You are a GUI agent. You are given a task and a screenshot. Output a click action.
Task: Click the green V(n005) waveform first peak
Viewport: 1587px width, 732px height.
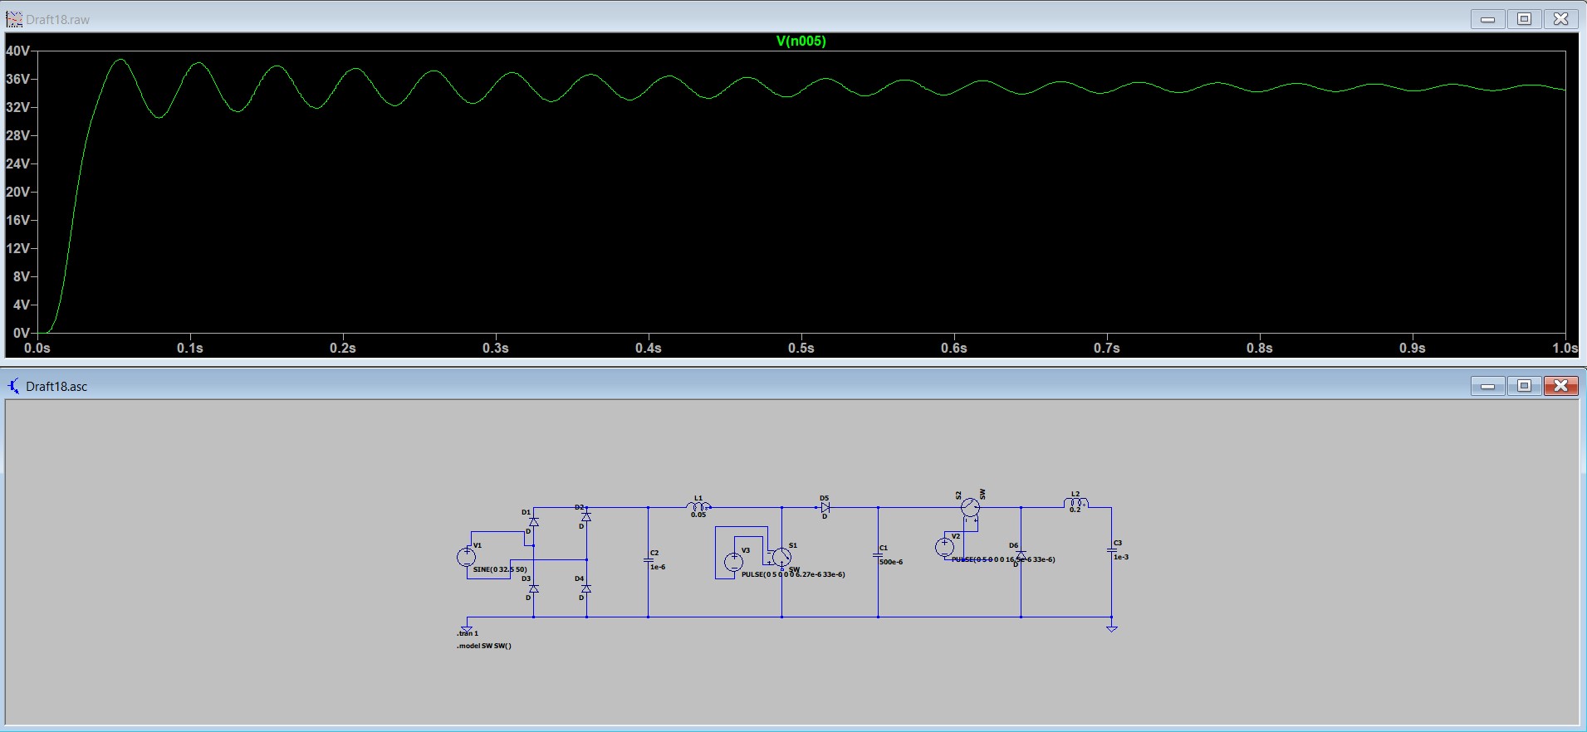click(120, 60)
